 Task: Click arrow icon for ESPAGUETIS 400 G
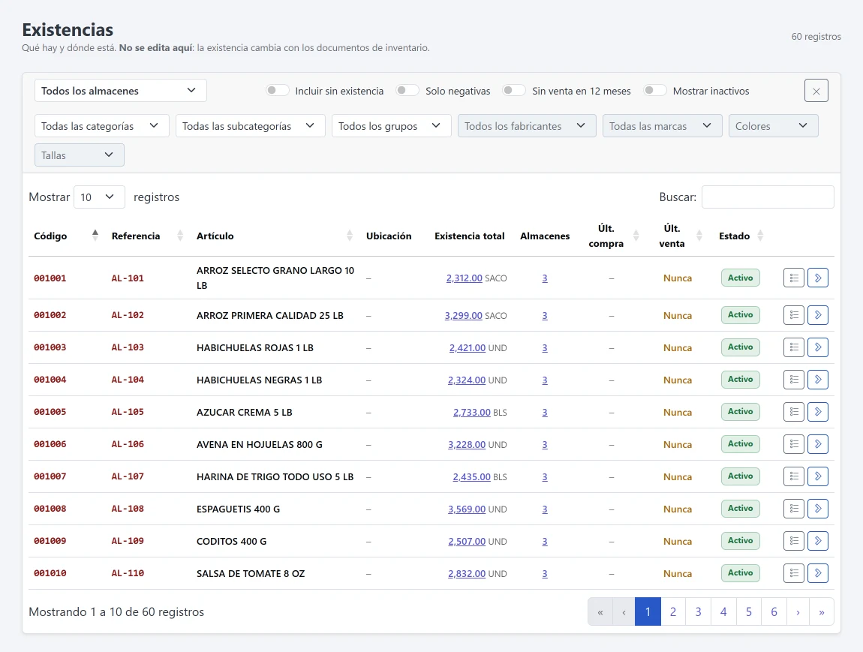818,509
